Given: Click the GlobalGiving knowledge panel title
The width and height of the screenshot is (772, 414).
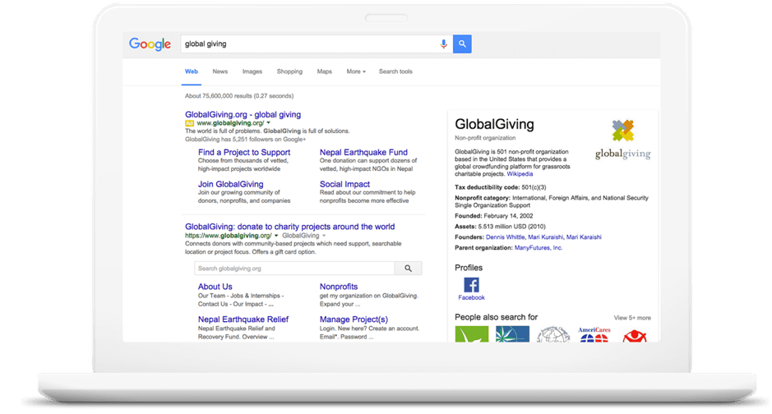Looking at the screenshot, I should (x=494, y=124).
